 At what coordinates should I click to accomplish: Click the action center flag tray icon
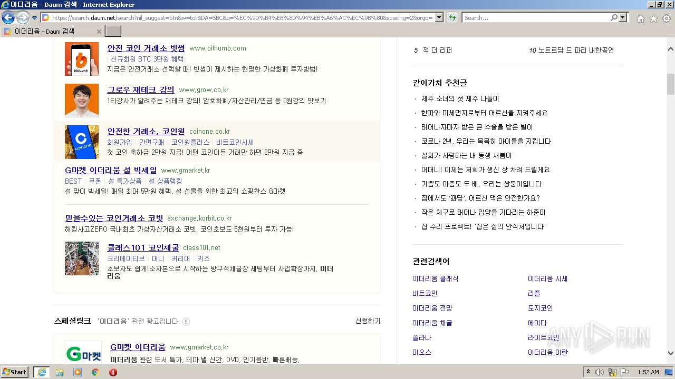pos(625,372)
